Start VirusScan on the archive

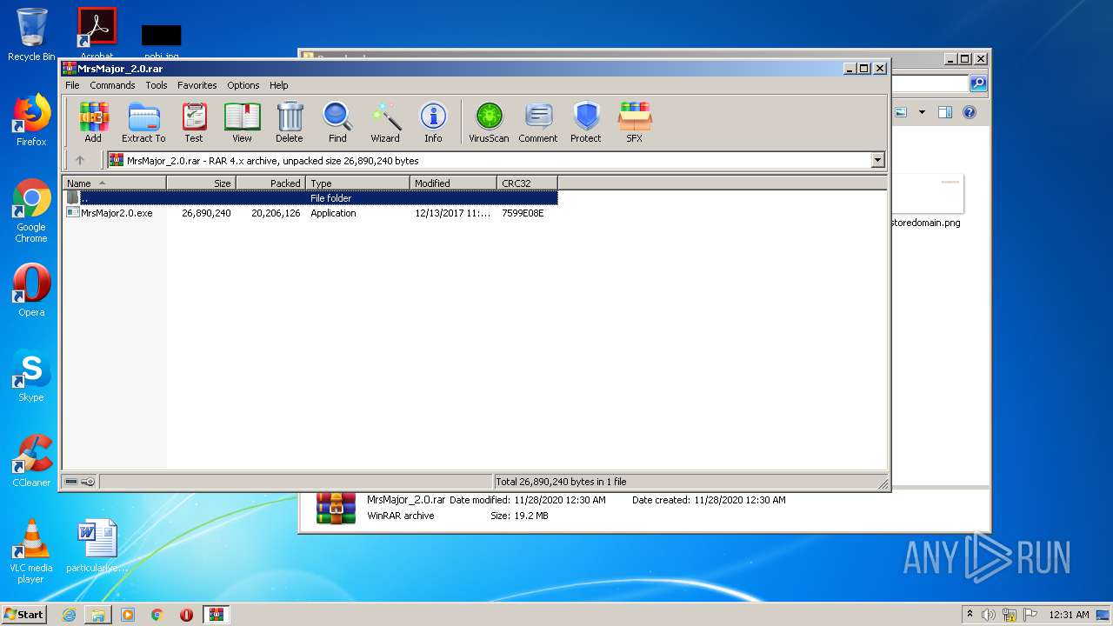[489, 122]
